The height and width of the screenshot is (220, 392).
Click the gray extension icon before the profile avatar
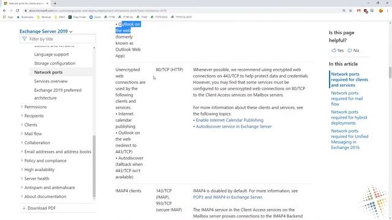372,11
